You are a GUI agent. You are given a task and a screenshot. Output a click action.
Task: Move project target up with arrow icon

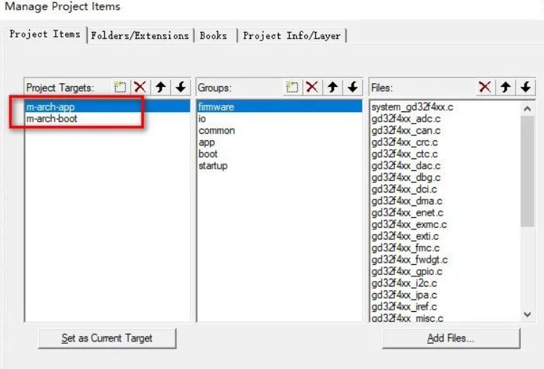pos(160,87)
